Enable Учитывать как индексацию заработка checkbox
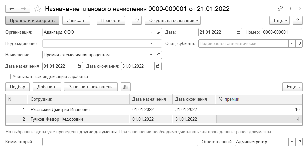303x146 pixels. click(8, 76)
